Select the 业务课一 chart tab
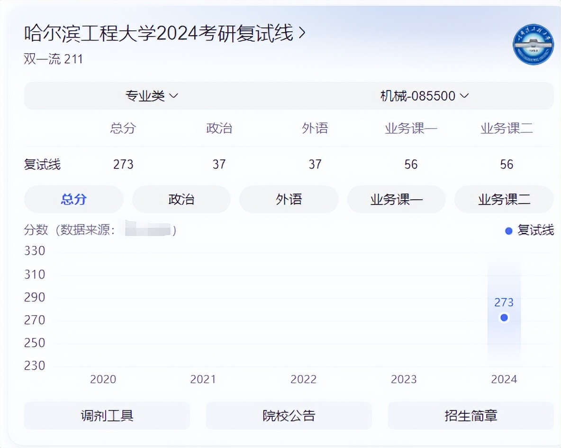 (397, 199)
